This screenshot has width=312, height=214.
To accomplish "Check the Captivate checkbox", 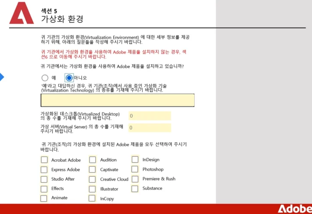I will coord(92,169).
